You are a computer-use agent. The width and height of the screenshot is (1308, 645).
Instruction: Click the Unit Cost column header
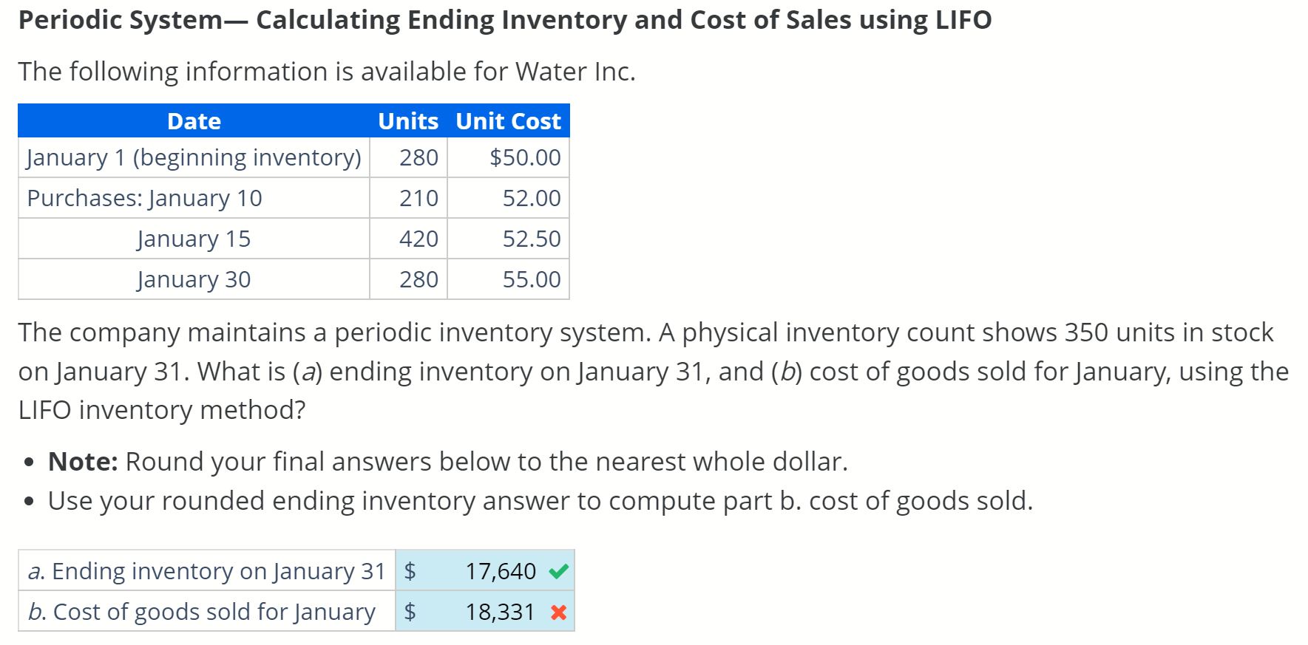[x=508, y=121]
